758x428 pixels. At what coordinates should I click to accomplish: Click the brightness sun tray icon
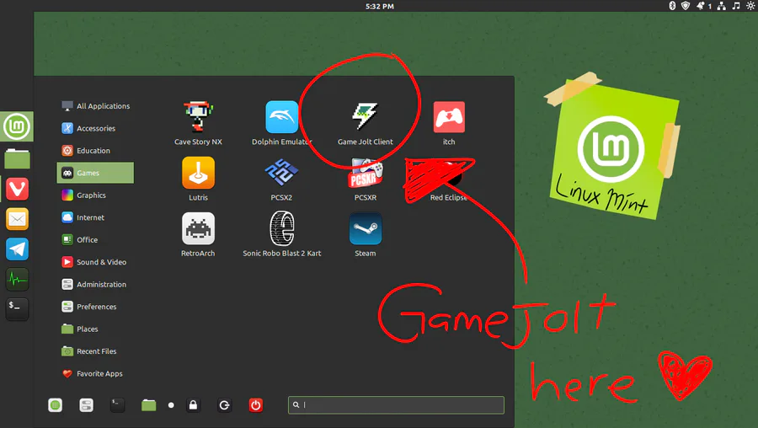pos(750,6)
